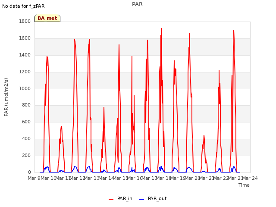Click the 1600 y-axis tick label
This screenshot has height=207, width=276.
click(x=25, y=38)
